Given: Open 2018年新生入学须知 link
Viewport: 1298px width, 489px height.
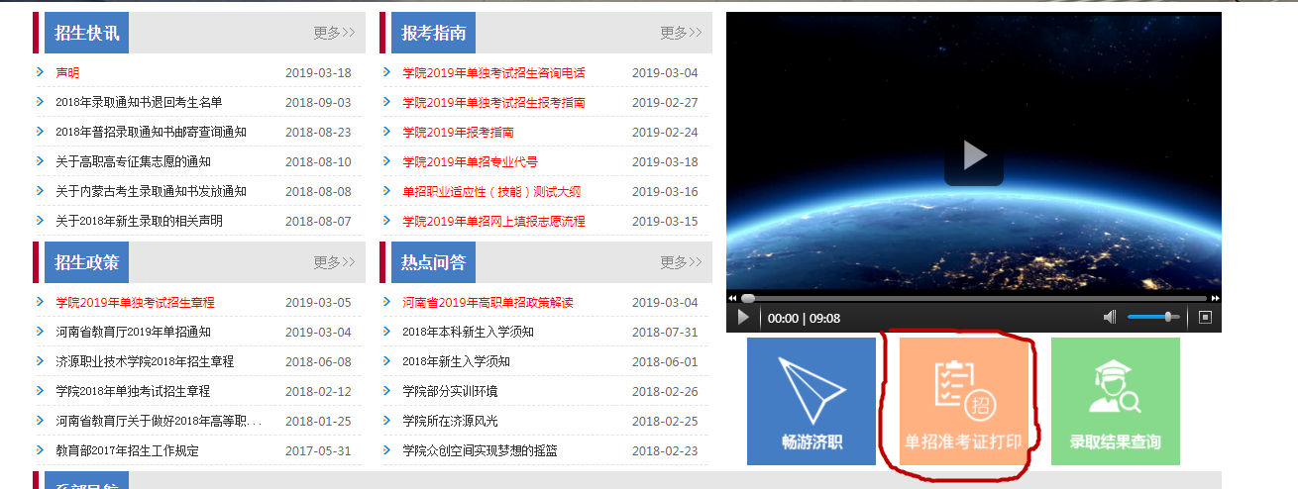Looking at the screenshot, I should coord(456,362).
